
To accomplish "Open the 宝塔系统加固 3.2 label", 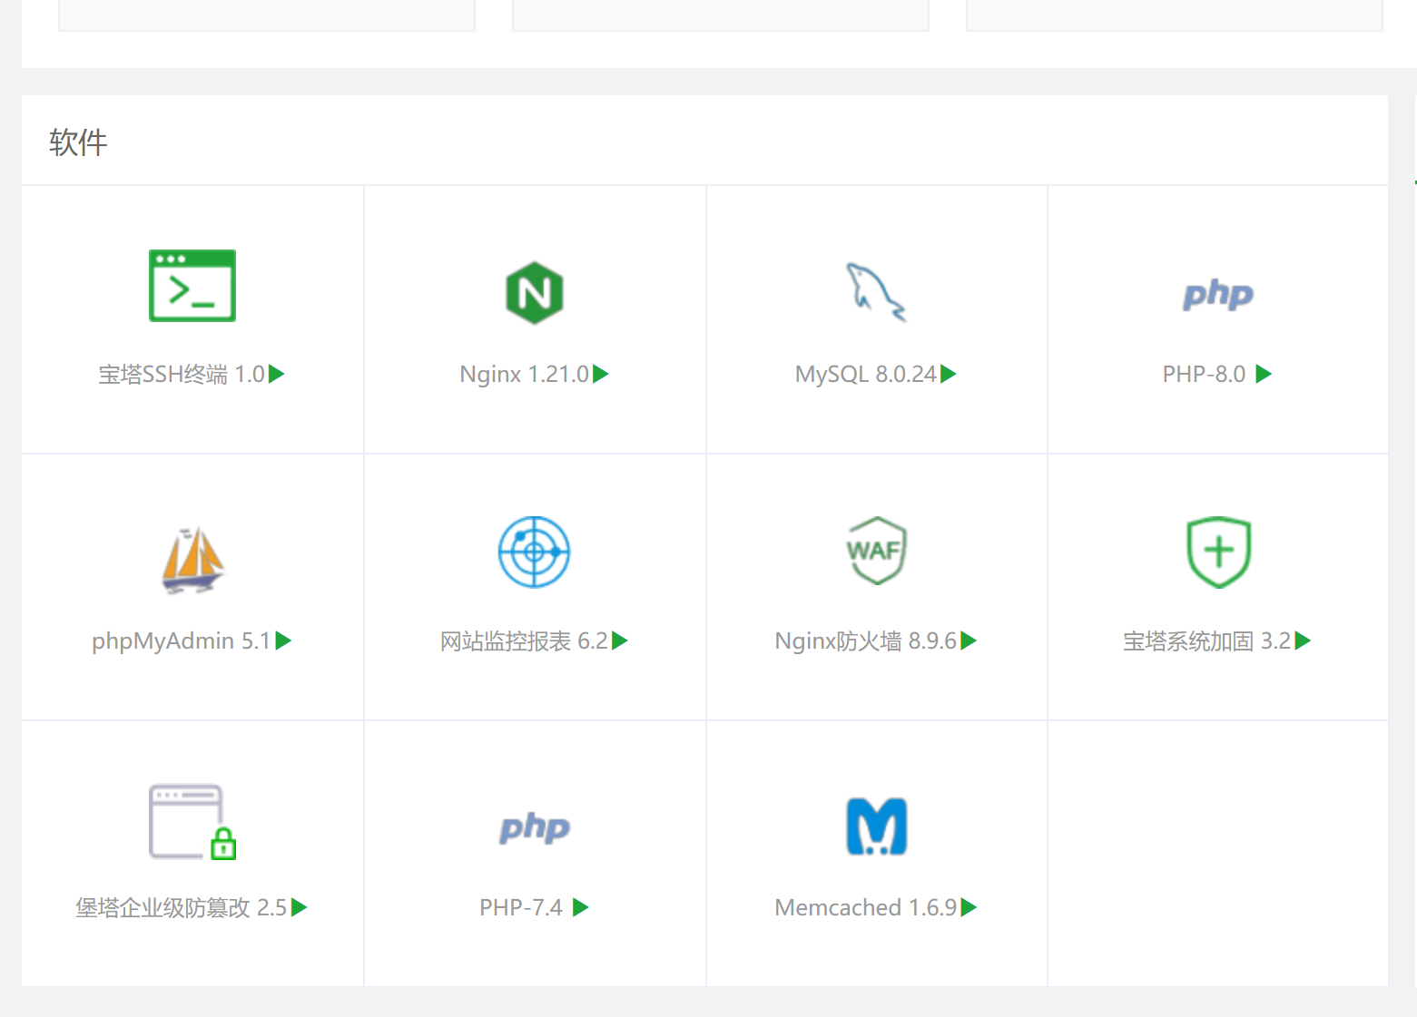I will [x=1207, y=641].
